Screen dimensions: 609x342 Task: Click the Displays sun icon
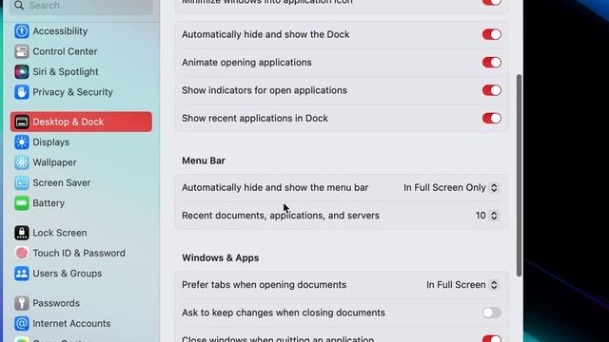[22, 142]
